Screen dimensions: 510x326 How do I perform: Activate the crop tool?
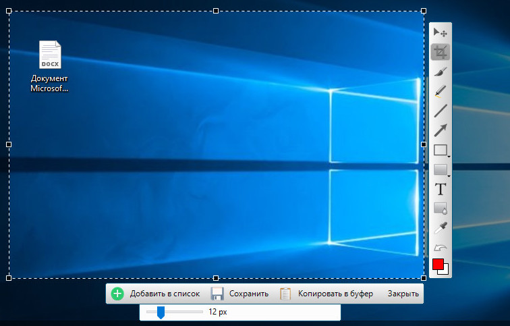[441, 52]
